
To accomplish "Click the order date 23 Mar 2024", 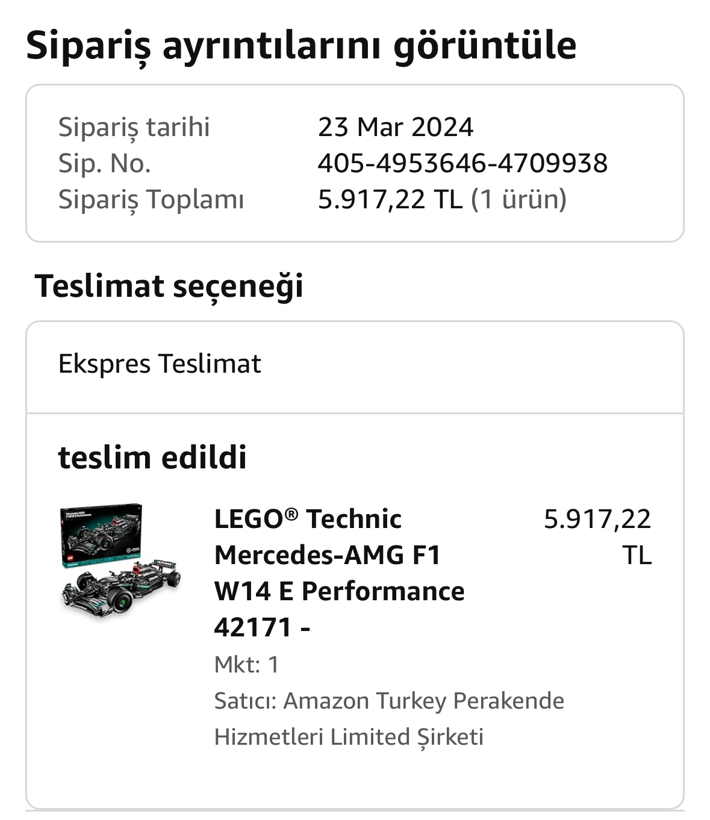I will coord(396,127).
